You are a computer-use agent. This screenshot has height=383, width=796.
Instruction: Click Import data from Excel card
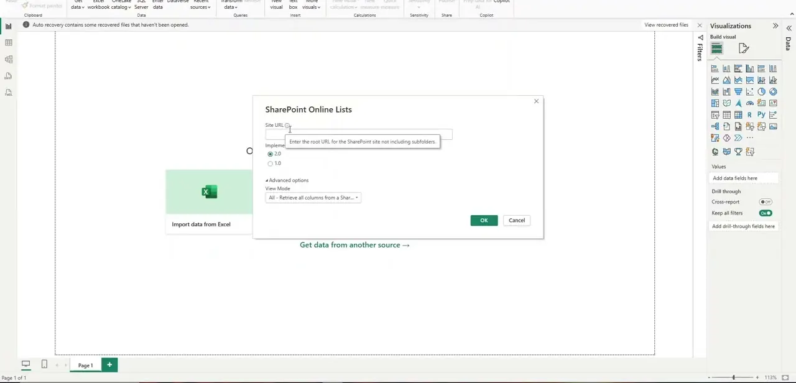(209, 201)
